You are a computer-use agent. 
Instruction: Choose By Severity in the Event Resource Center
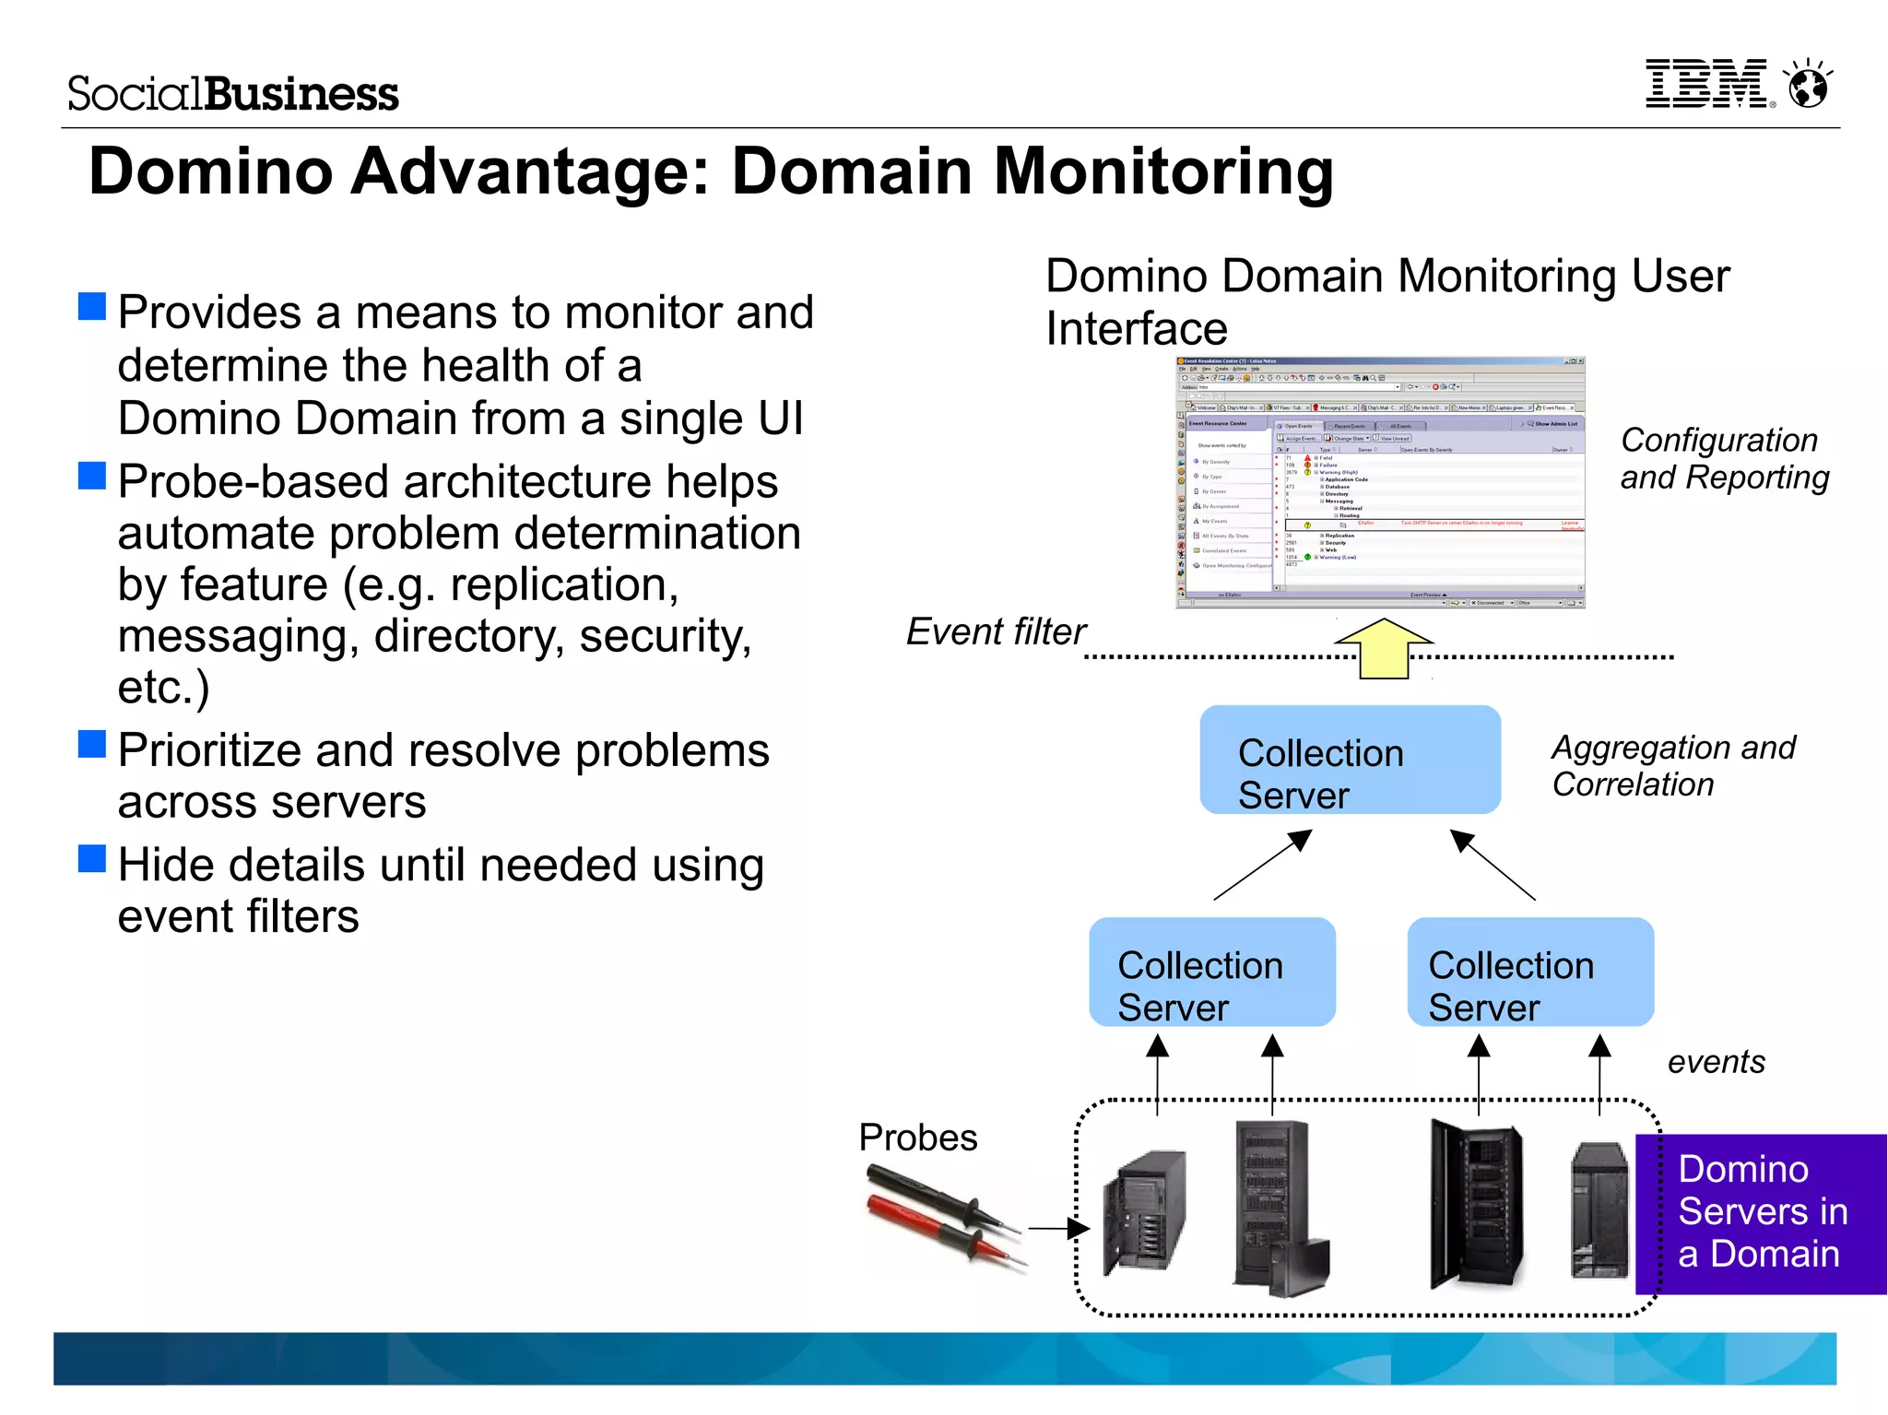click(x=1216, y=462)
